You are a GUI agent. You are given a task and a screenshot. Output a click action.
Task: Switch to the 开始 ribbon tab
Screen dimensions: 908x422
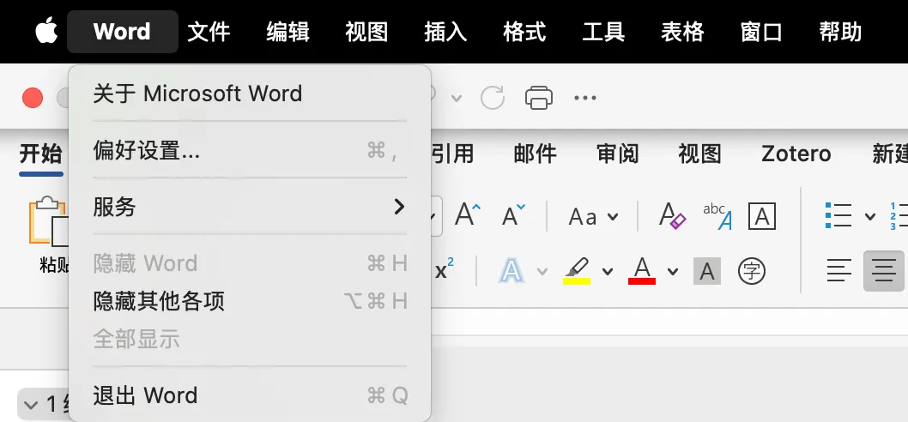[x=40, y=154]
